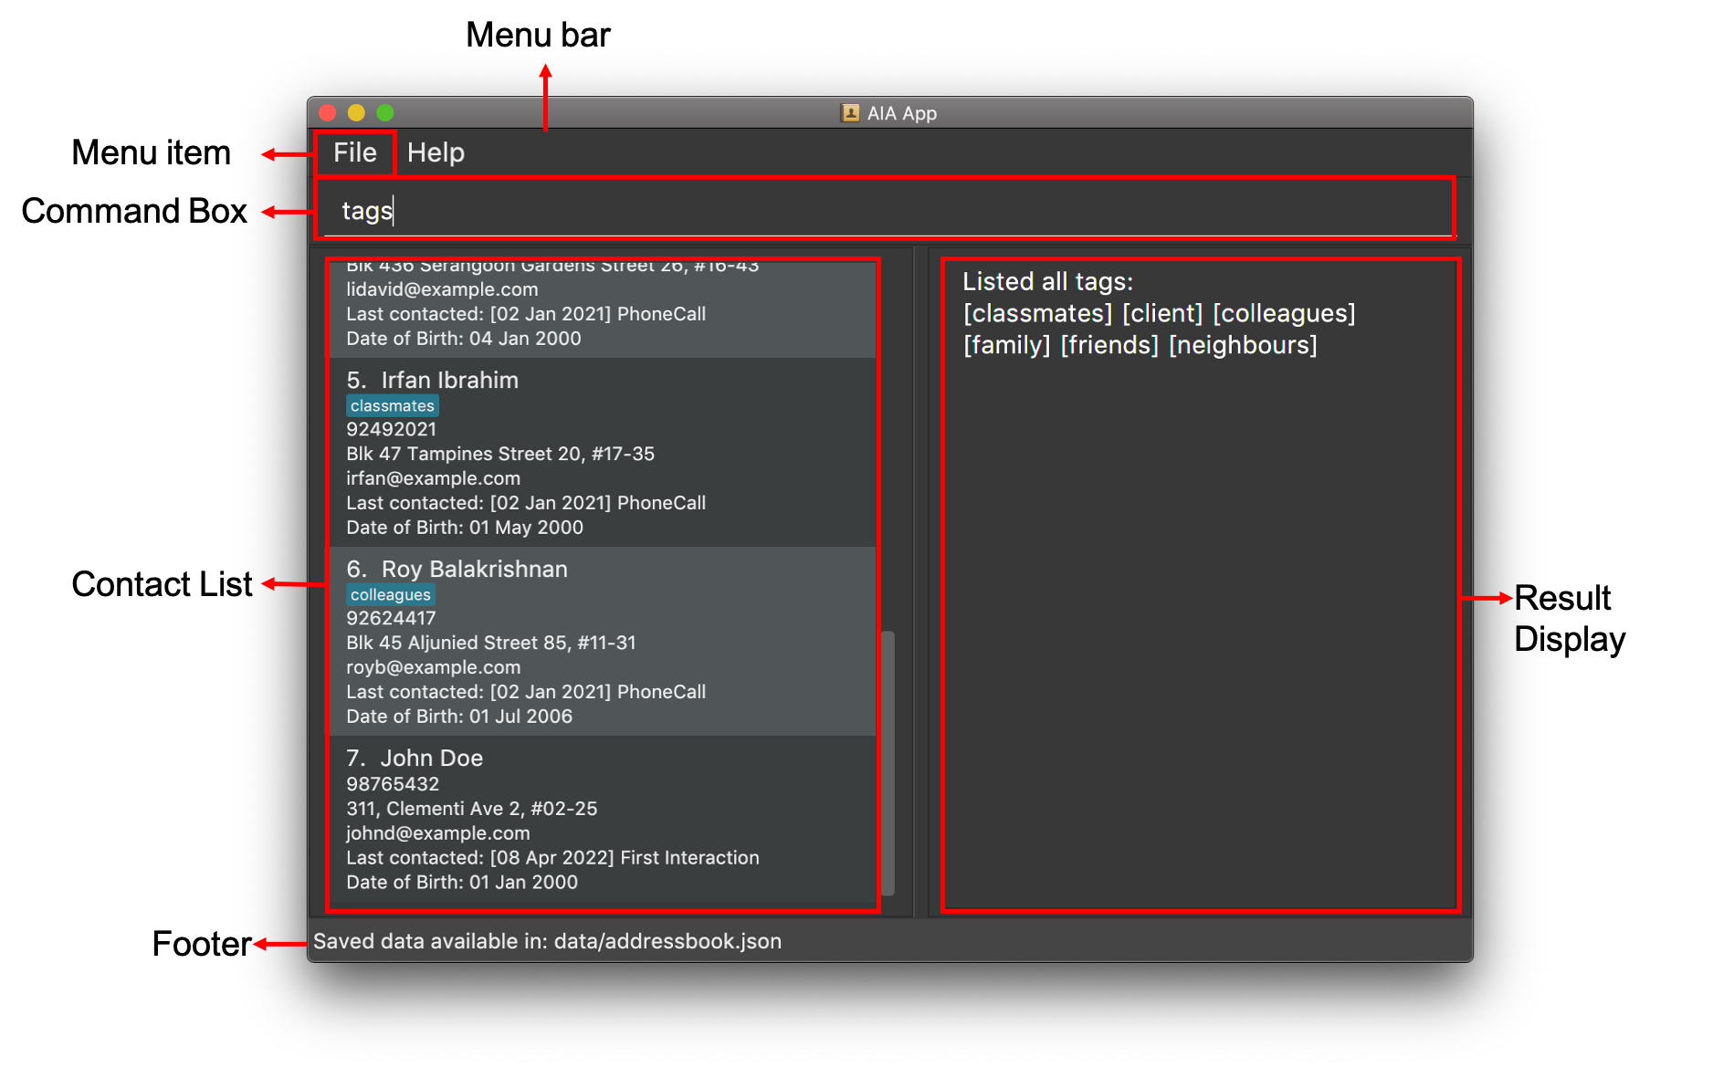The height and width of the screenshot is (1068, 1723).
Task: Click phone number 92624417
Action: tap(391, 618)
